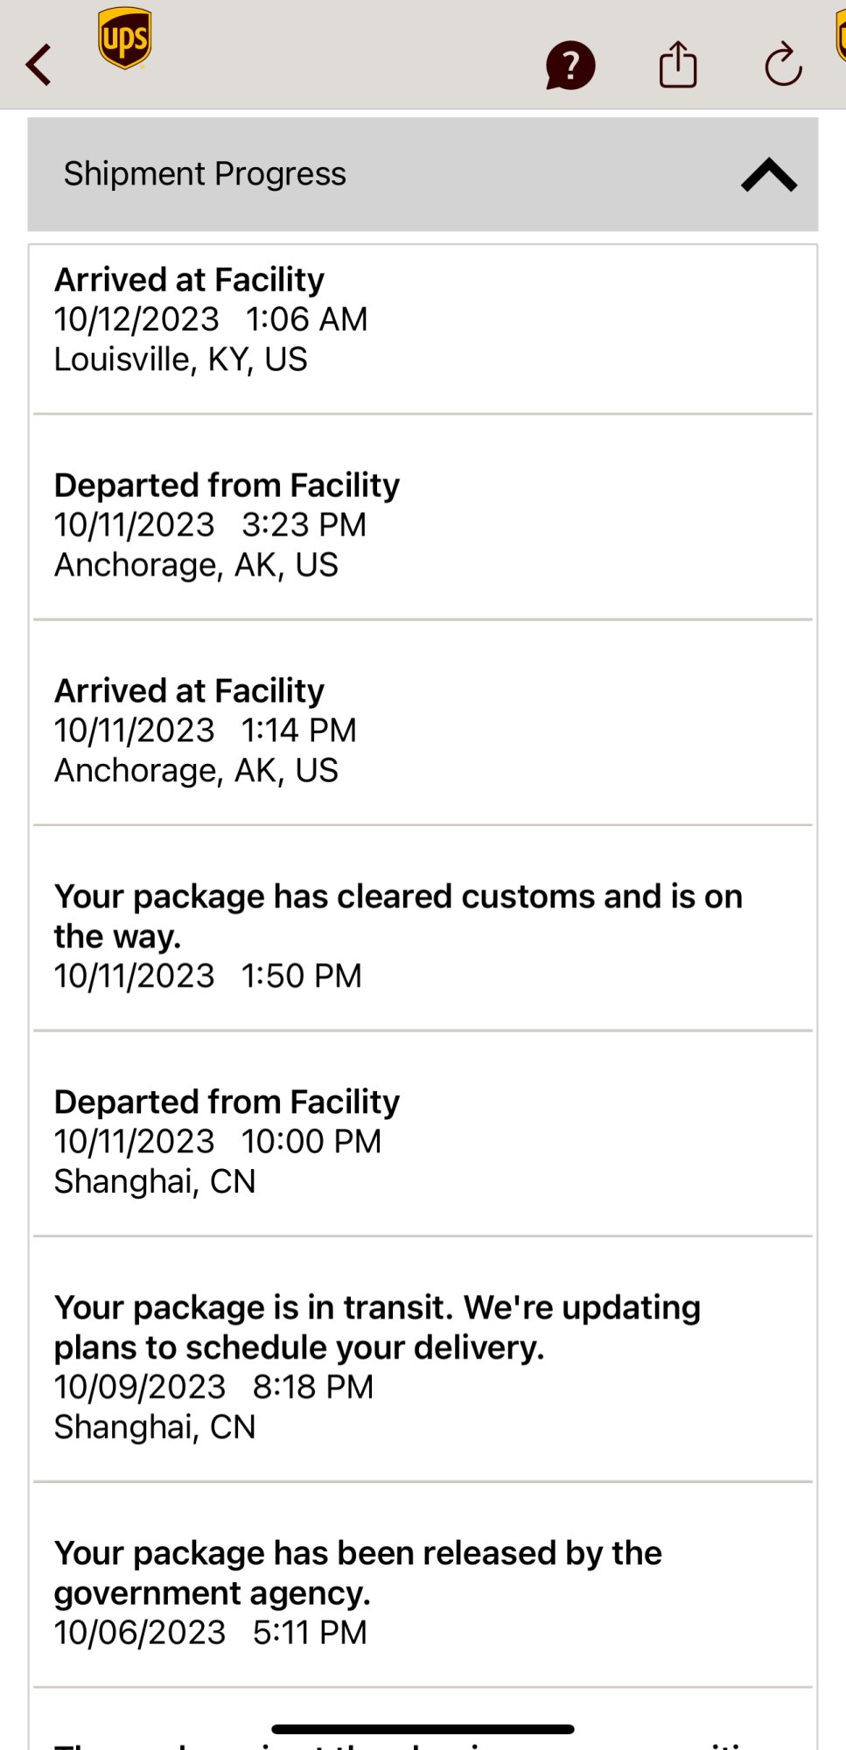Tap the home indicator bar
The width and height of the screenshot is (846, 1750).
tap(423, 1729)
